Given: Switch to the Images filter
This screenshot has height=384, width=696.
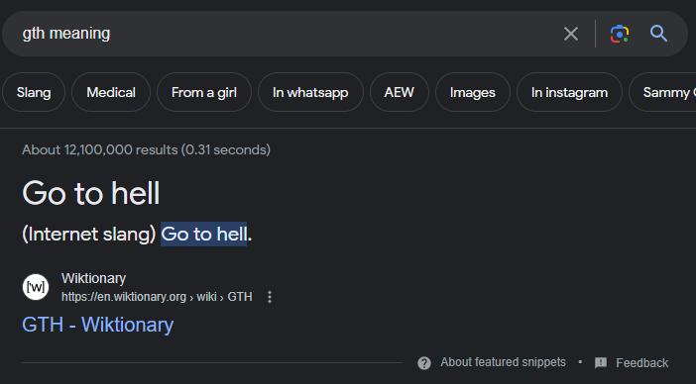Looking at the screenshot, I should click(473, 92).
